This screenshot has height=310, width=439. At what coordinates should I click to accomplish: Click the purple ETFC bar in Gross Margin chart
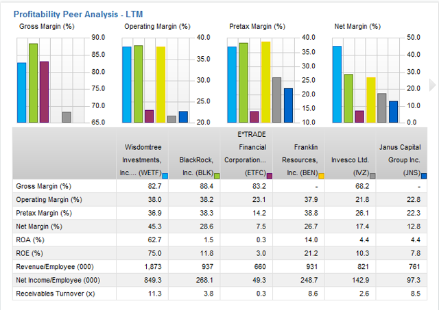[44, 92]
